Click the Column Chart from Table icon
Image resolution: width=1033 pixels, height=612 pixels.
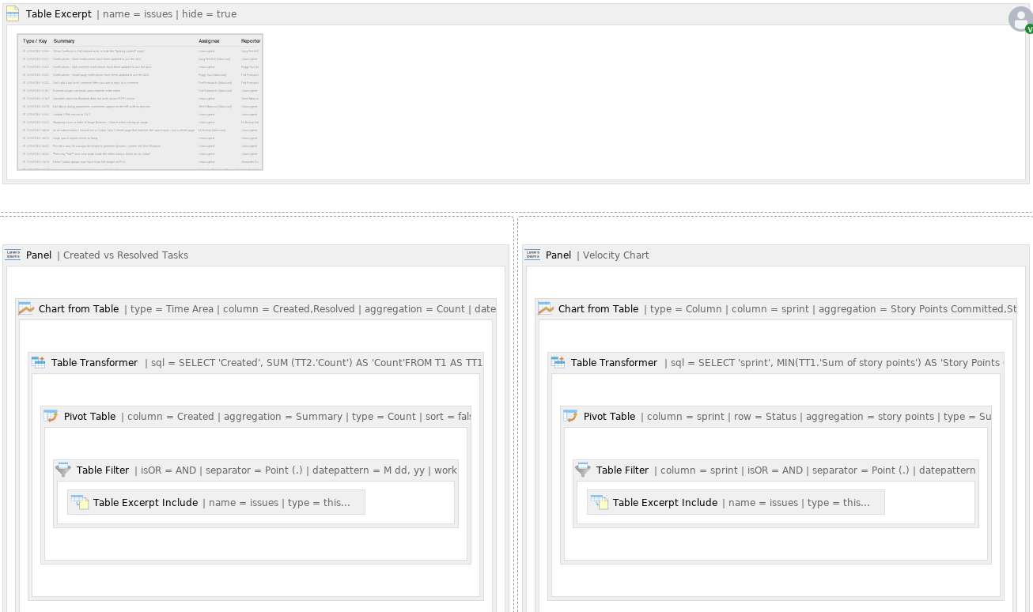pos(545,309)
